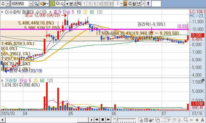Click the green 신 badge icon
The height and width of the screenshot is (123, 206).
tap(52, 4)
